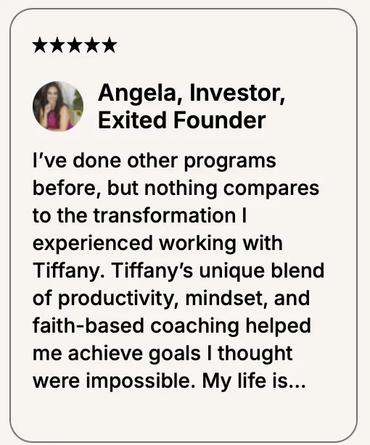This screenshot has height=445, width=370.
Task: Open Angela's round profile photo
Action: click(x=58, y=107)
